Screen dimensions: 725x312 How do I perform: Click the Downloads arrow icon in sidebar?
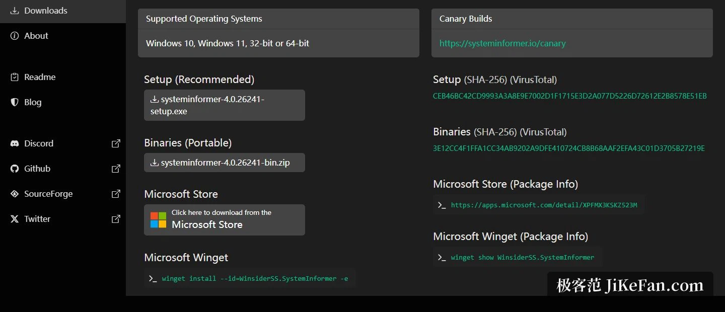tap(15, 11)
